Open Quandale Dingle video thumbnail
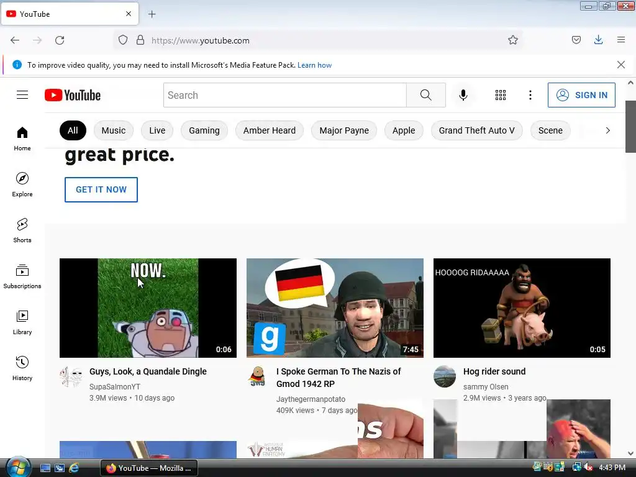 click(148, 308)
